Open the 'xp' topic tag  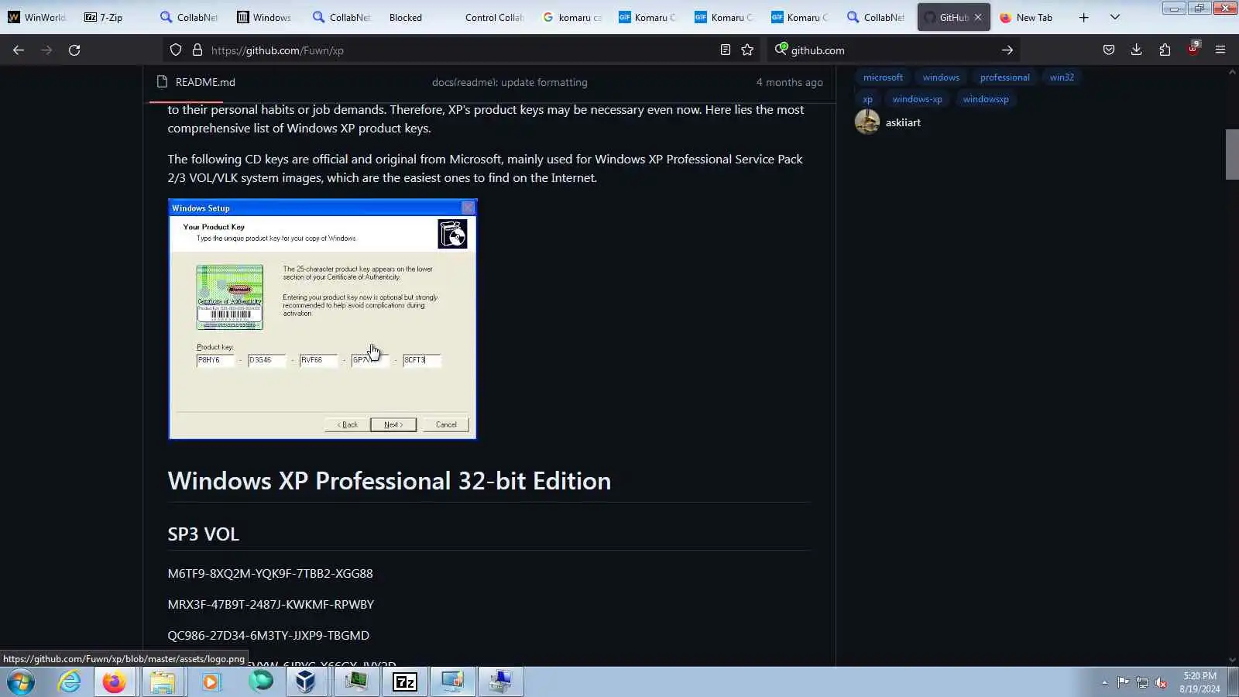point(867,99)
